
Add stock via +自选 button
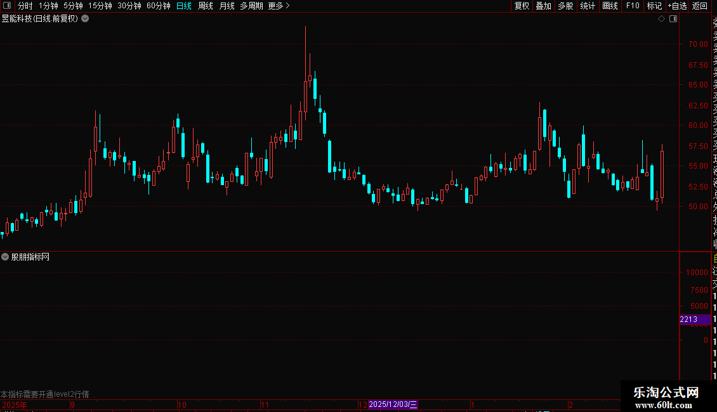(677, 6)
